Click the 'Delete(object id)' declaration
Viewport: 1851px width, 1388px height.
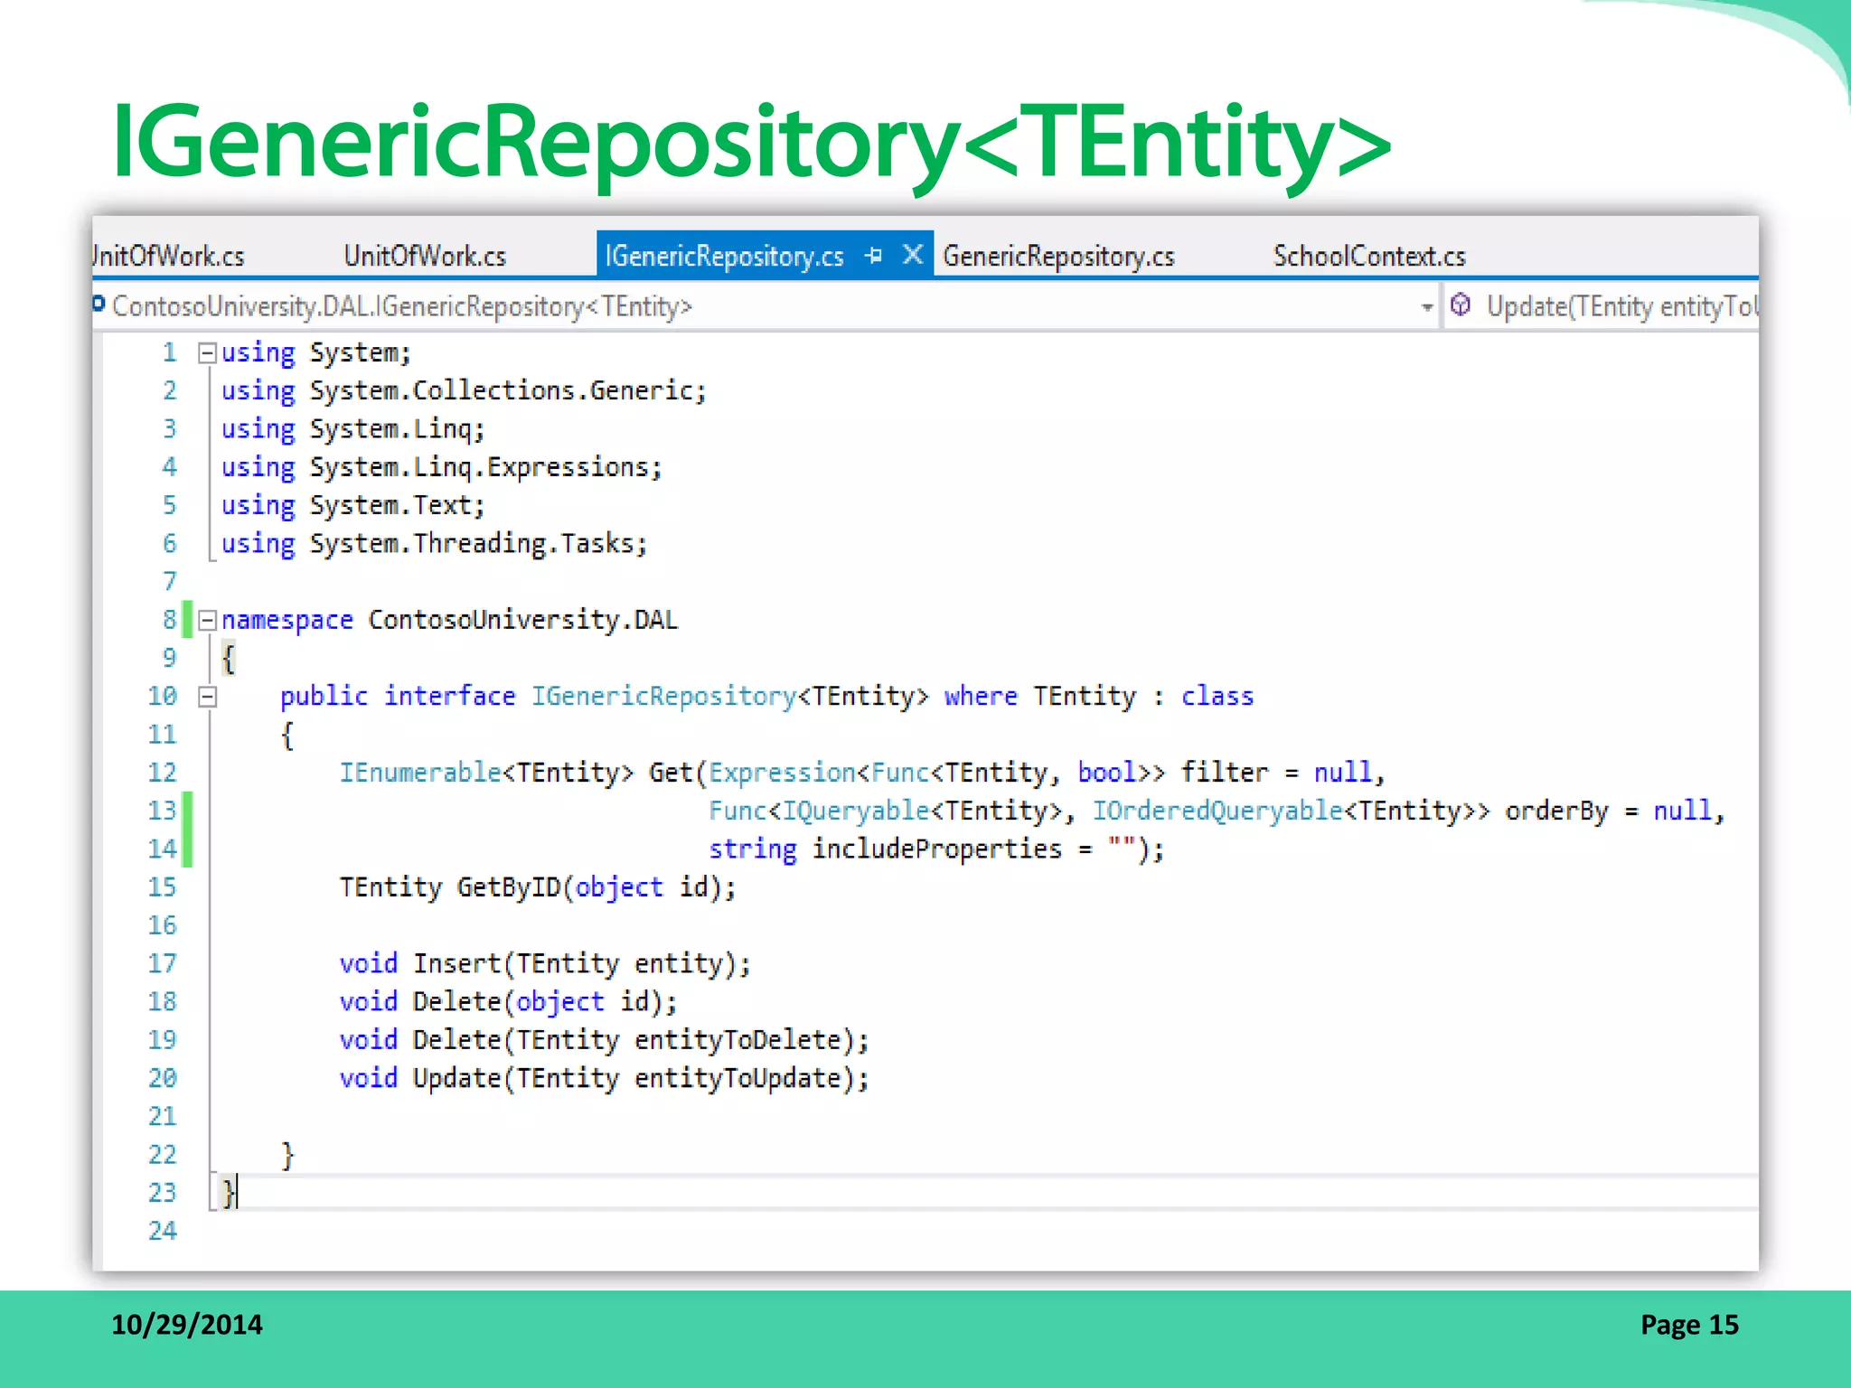pos(544,1002)
